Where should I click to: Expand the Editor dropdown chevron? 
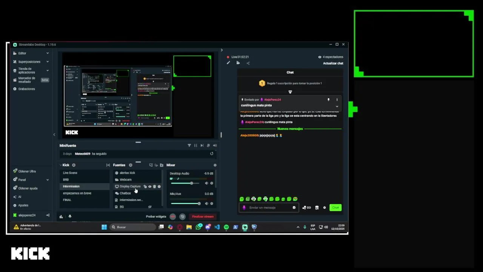[x=48, y=53]
